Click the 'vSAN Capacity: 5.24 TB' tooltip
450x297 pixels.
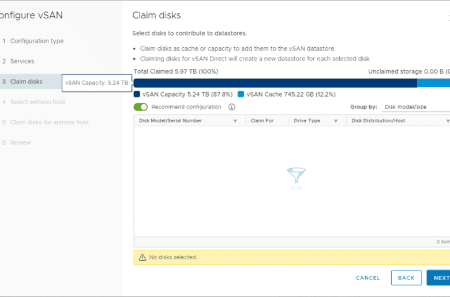point(97,83)
